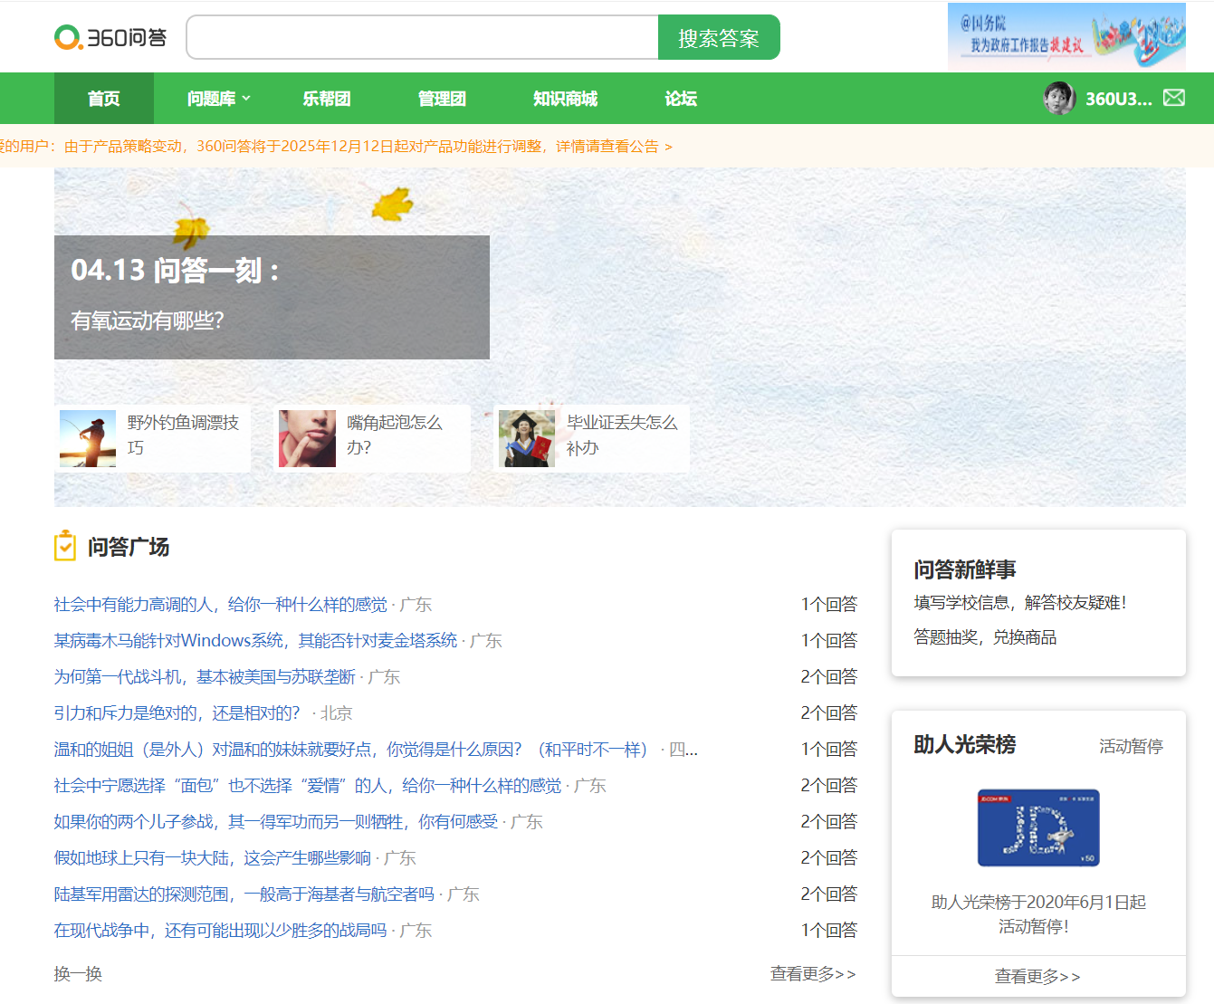Open the mail envelope icon
This screenshot has height=1004, width=1214.
point(1173,98)
